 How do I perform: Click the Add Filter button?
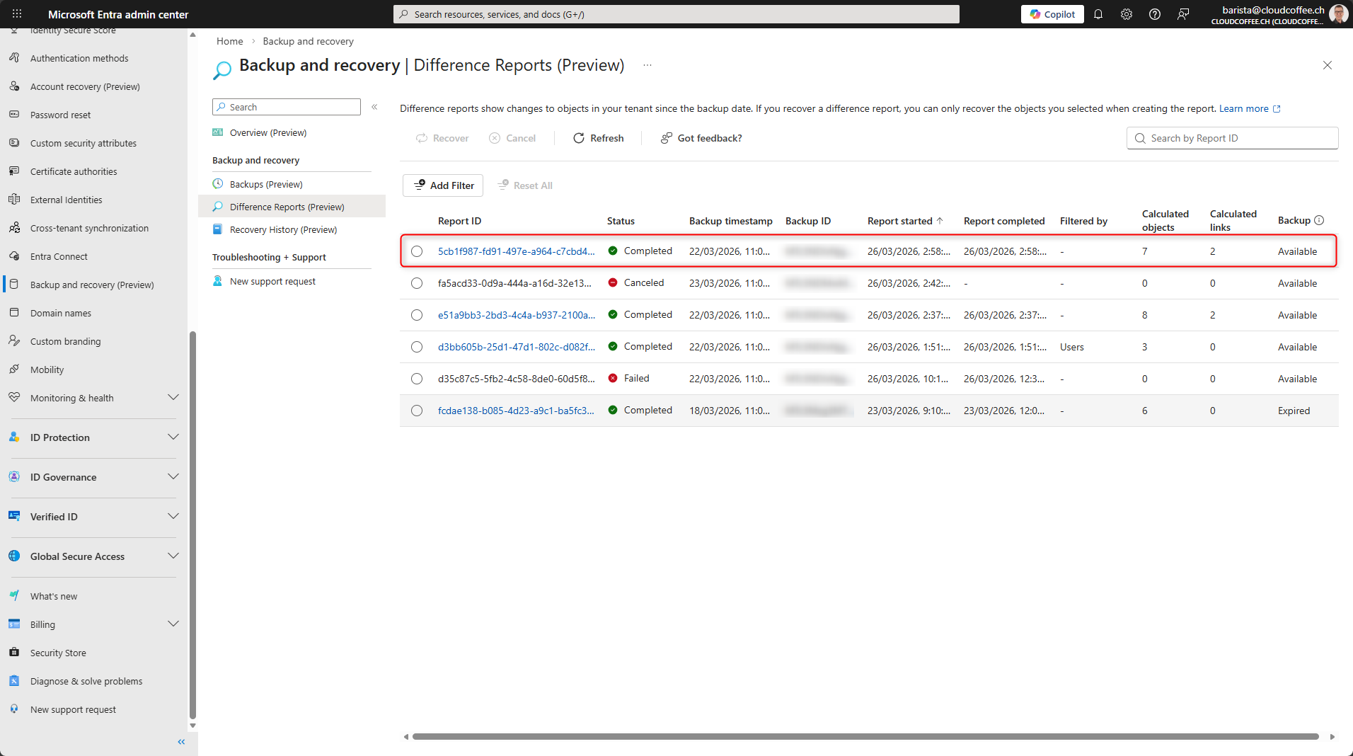tap(443, 185)
